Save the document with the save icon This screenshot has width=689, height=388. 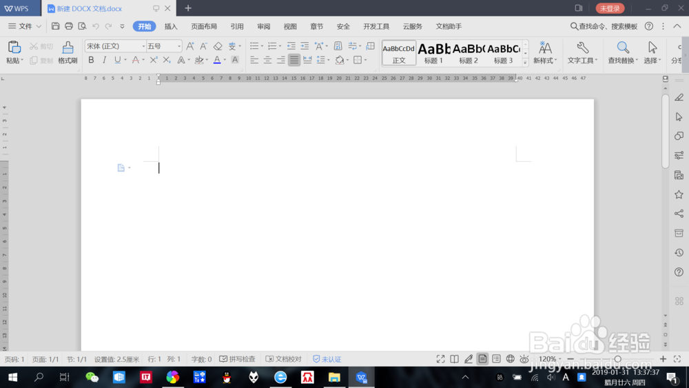coord(55,26)
